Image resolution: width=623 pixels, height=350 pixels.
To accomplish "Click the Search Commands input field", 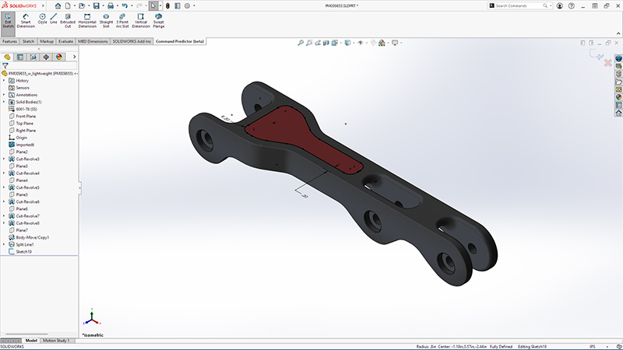I will (x=522, y=5).
